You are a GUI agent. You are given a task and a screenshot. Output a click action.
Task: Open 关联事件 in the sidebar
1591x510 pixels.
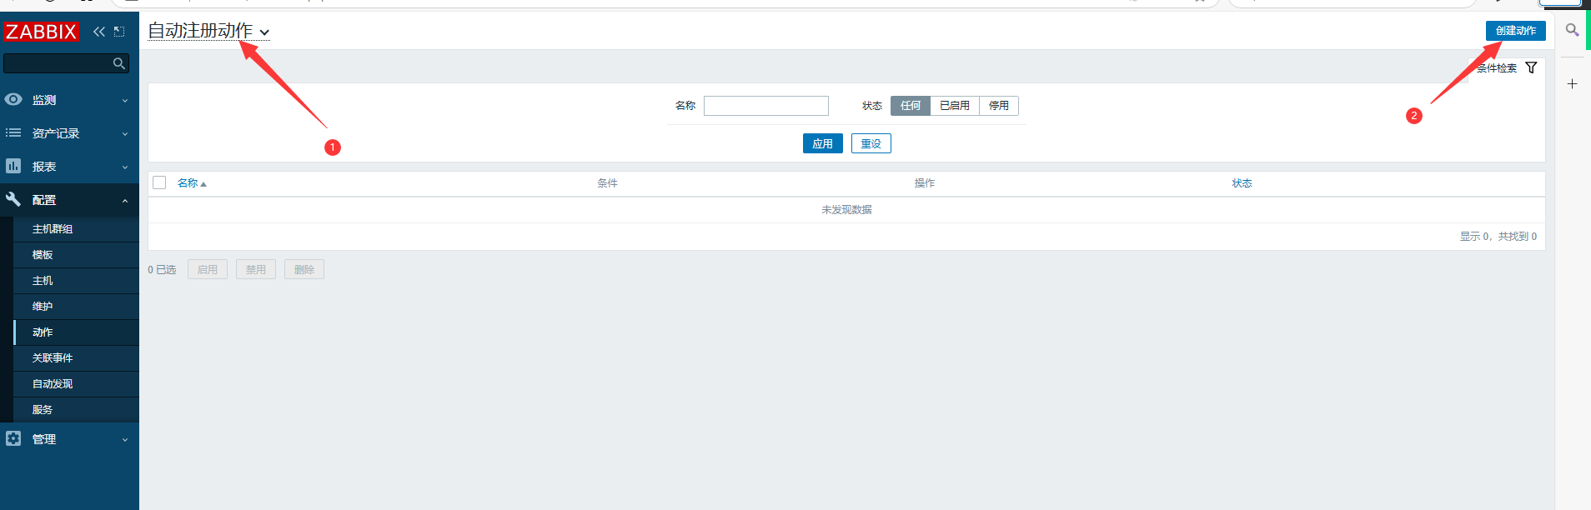(x=76, y=358)
